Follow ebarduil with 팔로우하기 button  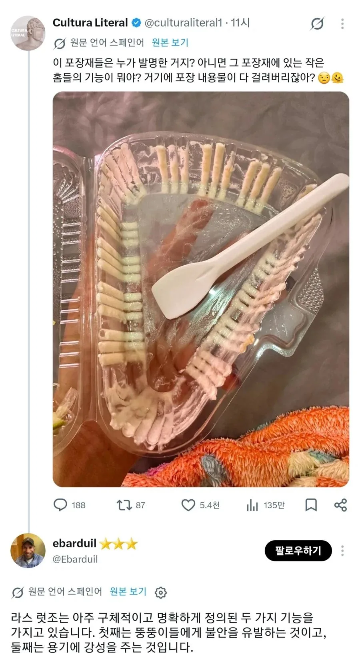click(298, 551)
